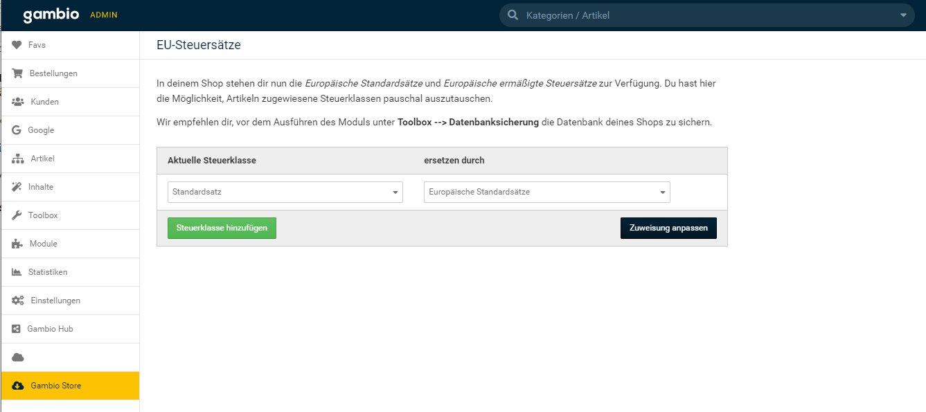Click the Module puzzle piece icon
The image size is (926, 412).
coord(17,244)
